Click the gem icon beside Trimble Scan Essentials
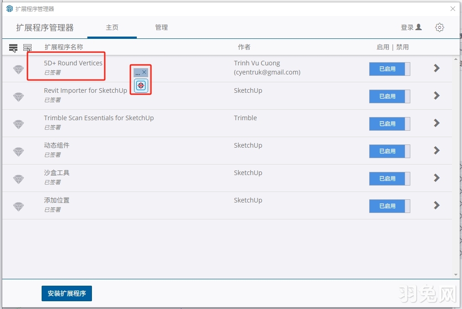This screenshot has width=462, height=309. click(x=18, y=124)
